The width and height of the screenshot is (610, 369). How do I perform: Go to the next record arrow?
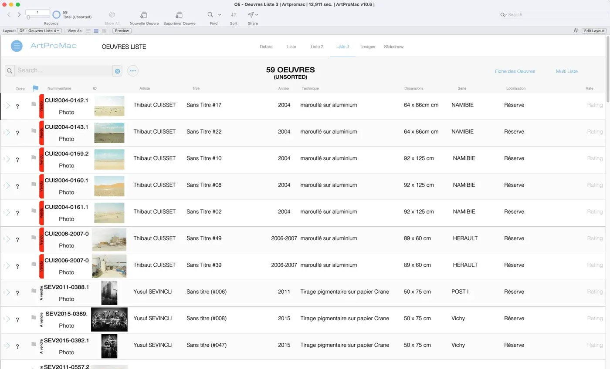click(19, 15)
